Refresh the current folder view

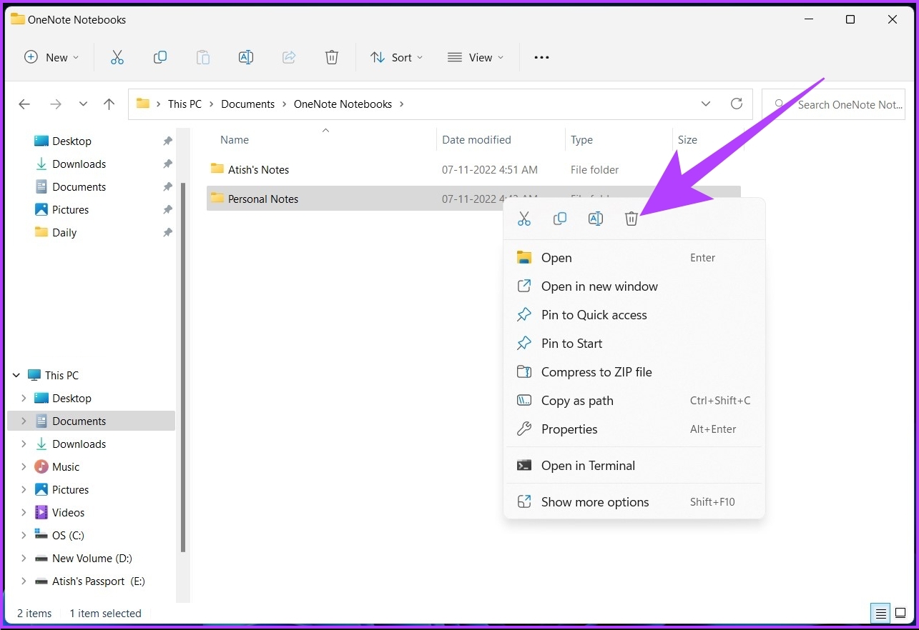coord(737,104)
